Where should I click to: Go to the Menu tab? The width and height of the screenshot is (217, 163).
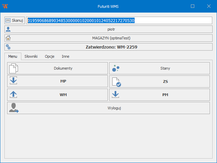click(x=13, y=56)
